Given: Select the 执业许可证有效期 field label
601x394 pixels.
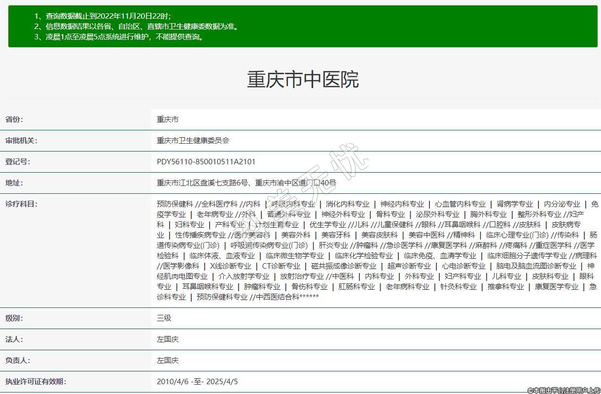Looking at the screenshot, I should pyautogui.click(x=35, y=381).
